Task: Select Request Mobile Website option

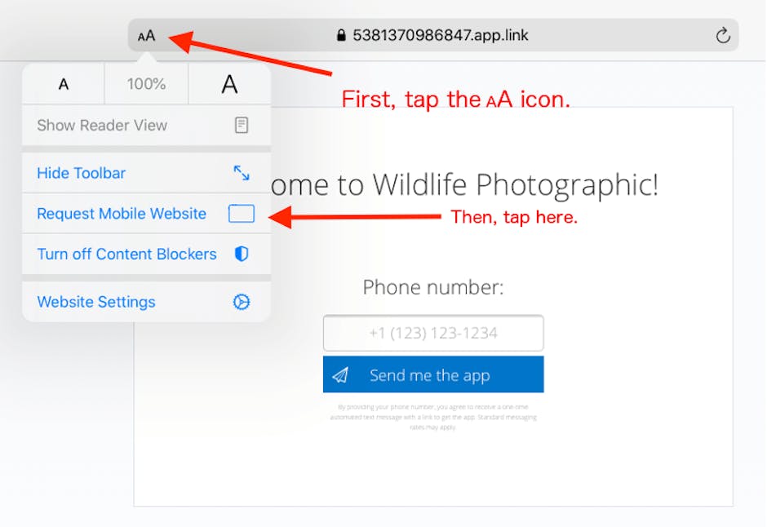Action: pyautogui.click(x=122, y=214)
